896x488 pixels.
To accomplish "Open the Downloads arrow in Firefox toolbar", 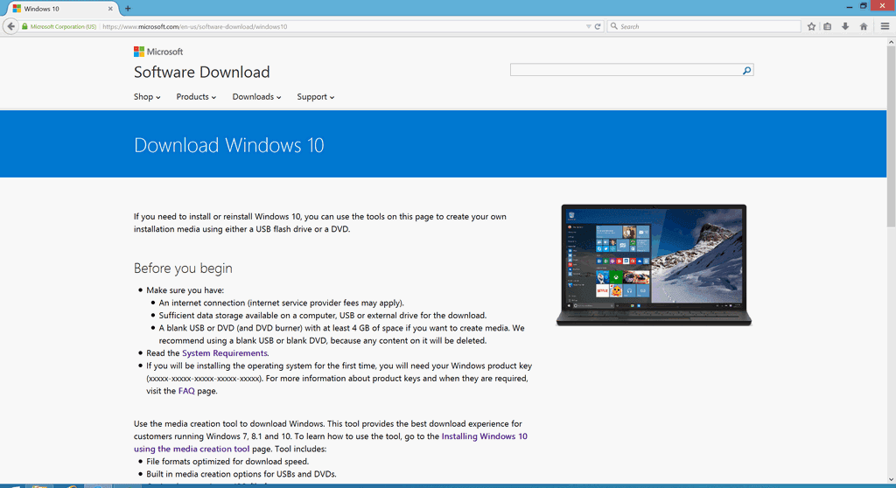I will (845, 26).
